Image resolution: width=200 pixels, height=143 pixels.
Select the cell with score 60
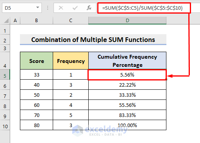37,105
